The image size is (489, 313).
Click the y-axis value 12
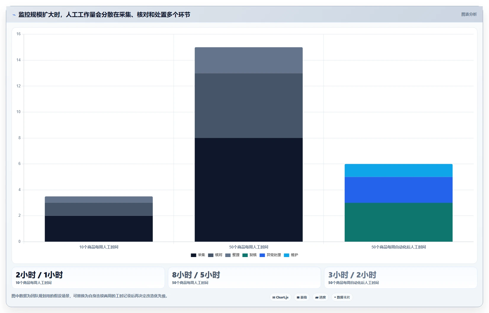click(x=19, y=86)
